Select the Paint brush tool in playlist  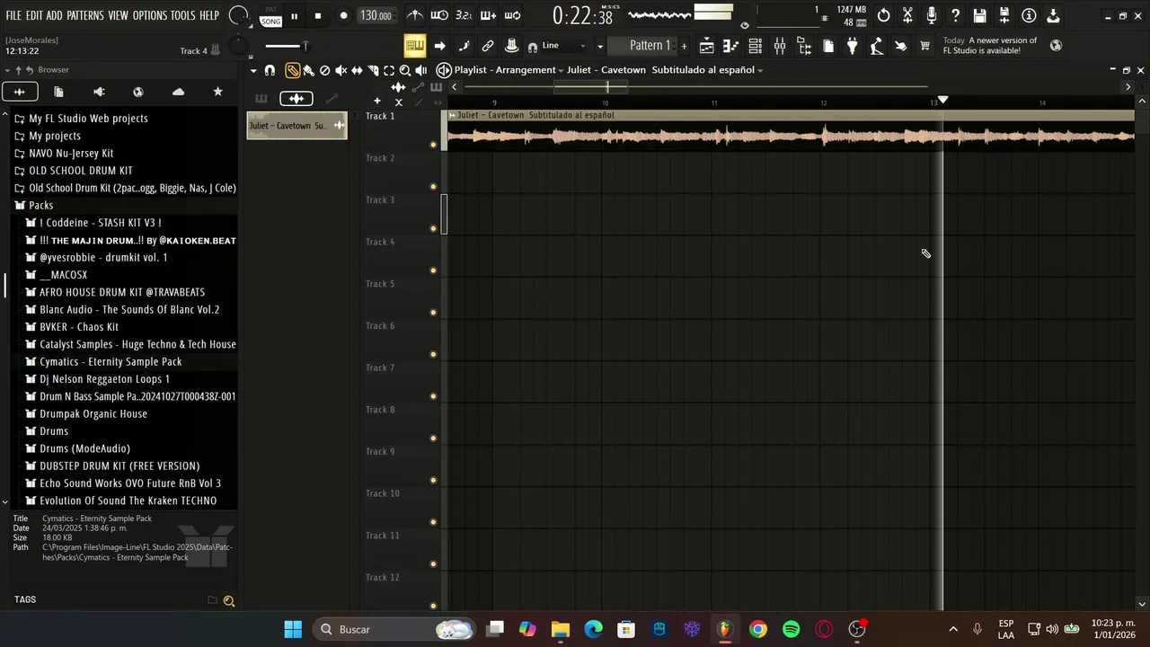pyautogui.click(x=308, y=70)
